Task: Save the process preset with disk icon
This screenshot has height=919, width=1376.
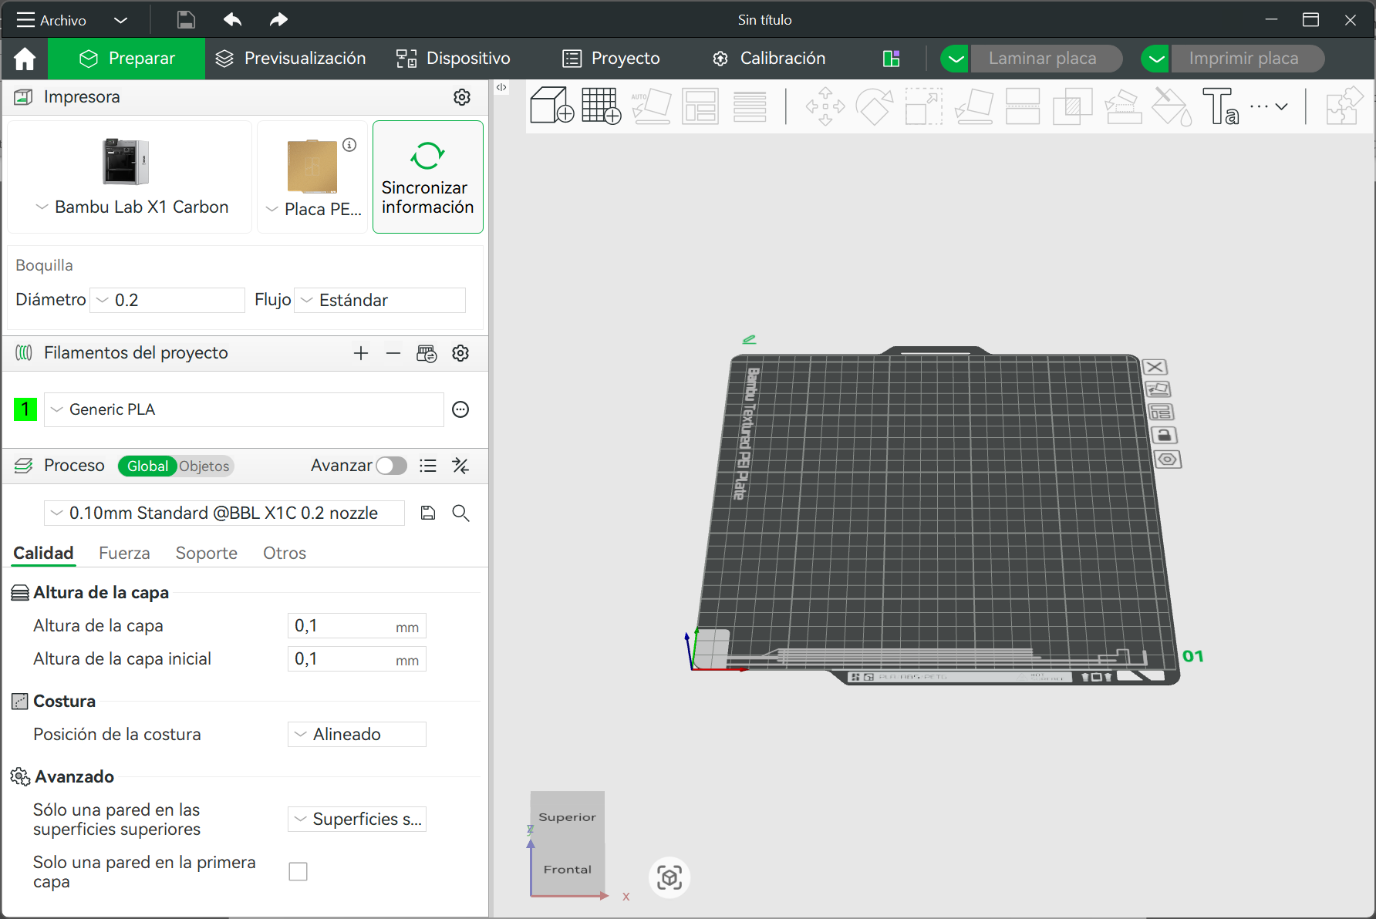Action: 428,513
